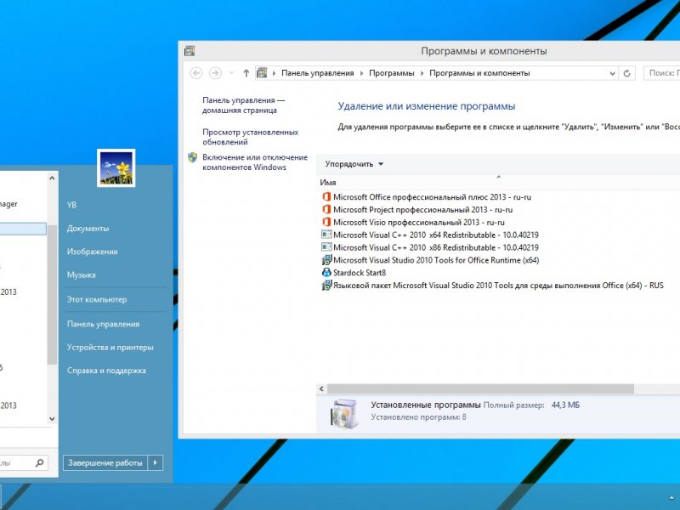Click the Поиск search field
The width and height of the screenshot is (680, 510).
[662, 73]
